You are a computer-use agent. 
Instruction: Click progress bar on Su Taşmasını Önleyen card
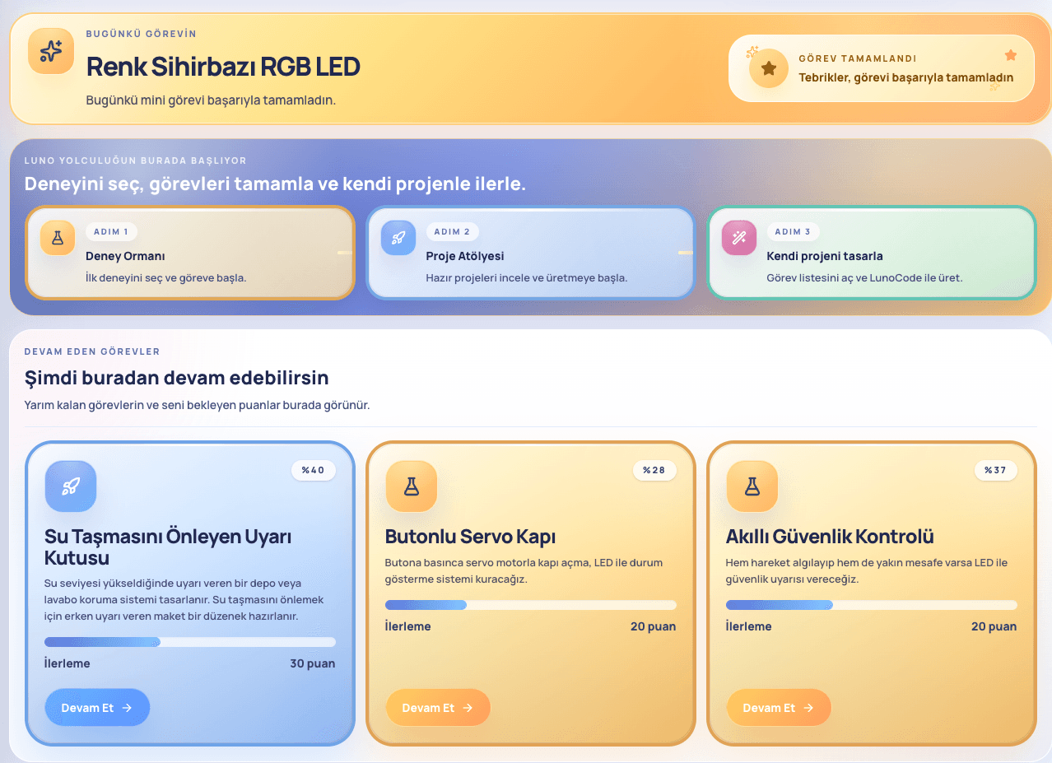tap(190, 642)
